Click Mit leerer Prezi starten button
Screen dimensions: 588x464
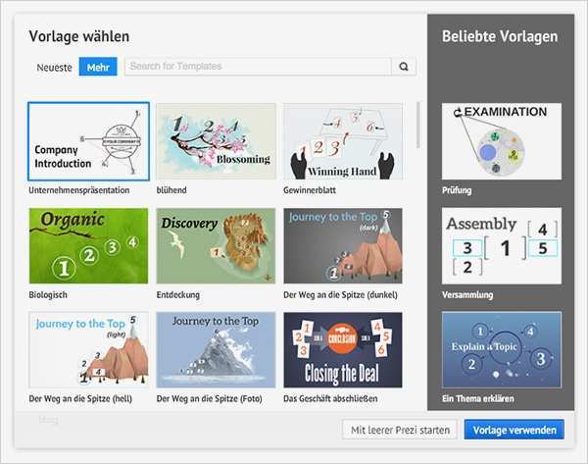(x=400, y=430)
